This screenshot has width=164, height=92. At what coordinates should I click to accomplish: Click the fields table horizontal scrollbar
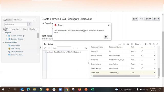116,76
